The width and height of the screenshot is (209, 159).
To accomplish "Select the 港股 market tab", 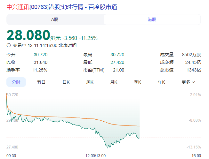I will pyautogui.click(x=152, y=19).
